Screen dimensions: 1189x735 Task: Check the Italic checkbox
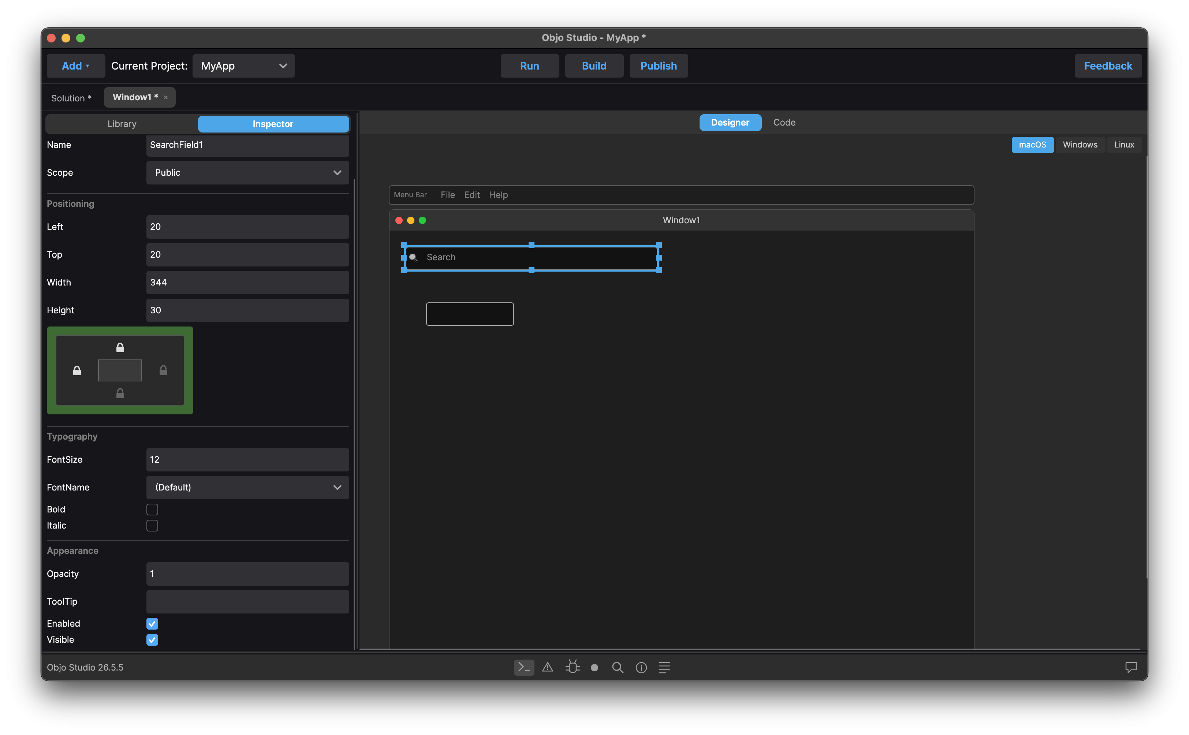(152, 526)
